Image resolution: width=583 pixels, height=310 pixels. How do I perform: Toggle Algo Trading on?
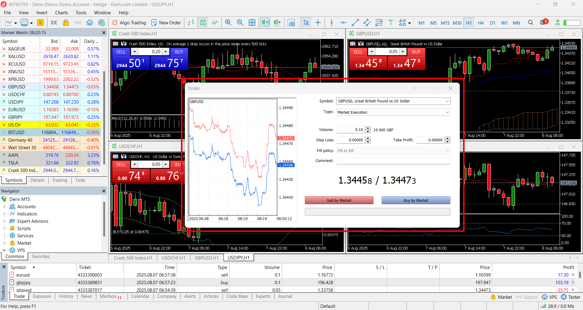click(x=130, y=22)
